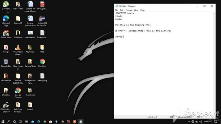The width and height of the screenshot is (221, 124).
Task: Select the Doc.html file icon
Action: pos(42,63)
